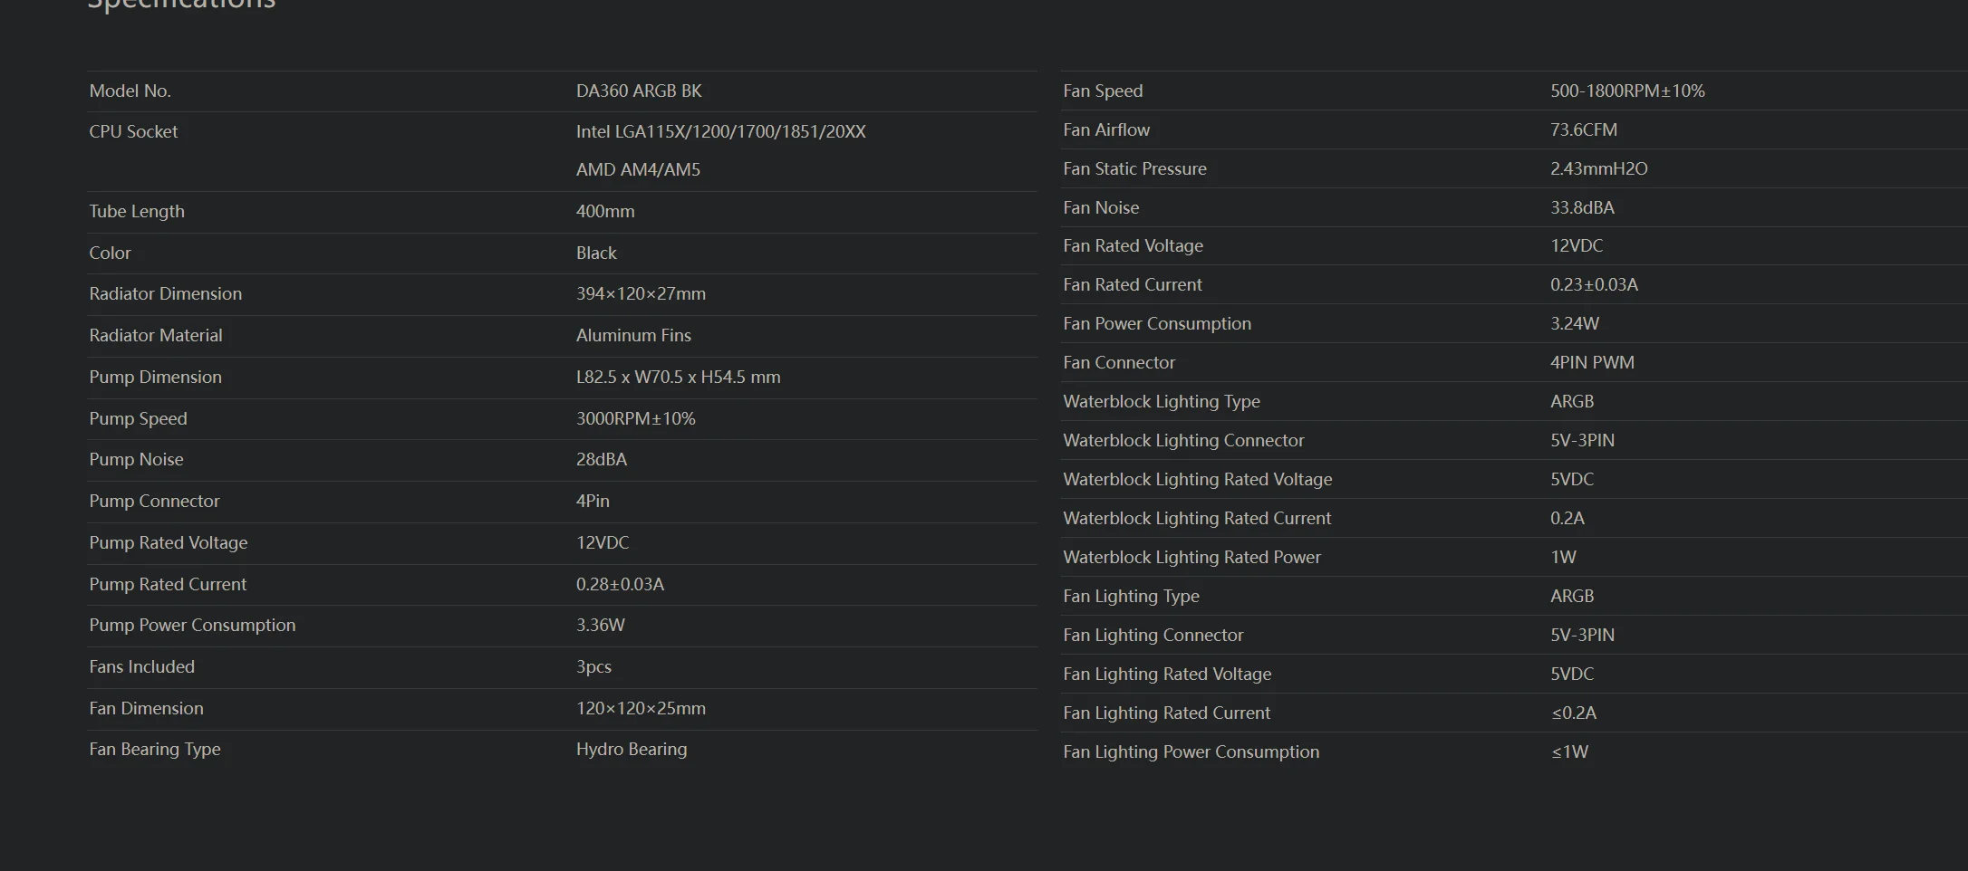The height and width of the screenshot is (871, 1968).
Task: Click the Fan Connector 4PIN PWM value
Action: [1592, 362]
